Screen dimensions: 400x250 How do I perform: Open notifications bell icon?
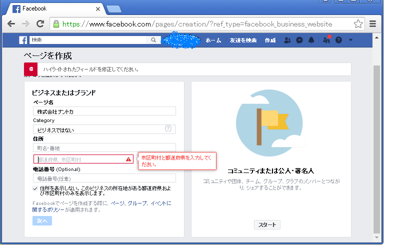(x=311, y=40)
